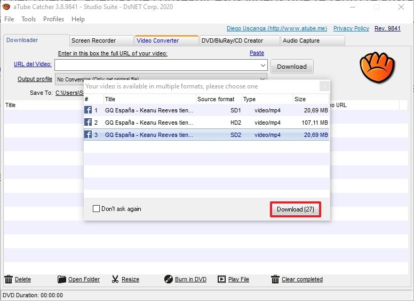Open the Profiles menu
The image size is (414, 301).
53,19
